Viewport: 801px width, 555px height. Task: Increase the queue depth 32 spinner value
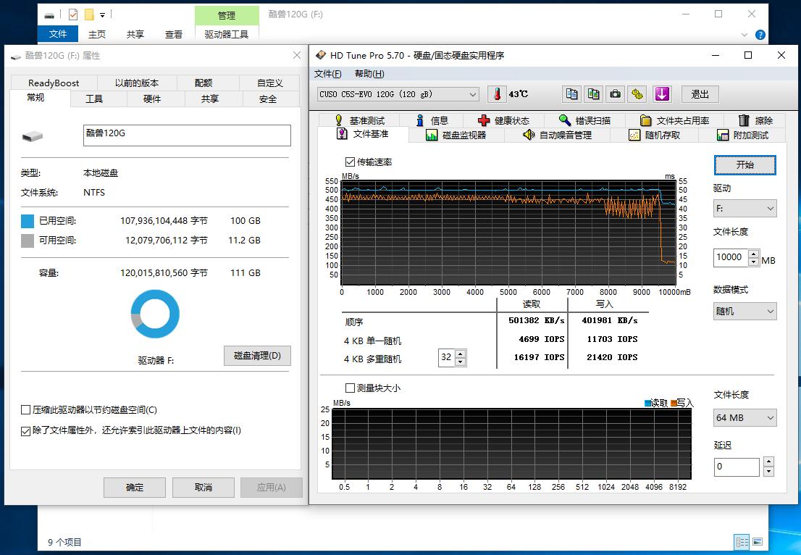click(461, 354)
